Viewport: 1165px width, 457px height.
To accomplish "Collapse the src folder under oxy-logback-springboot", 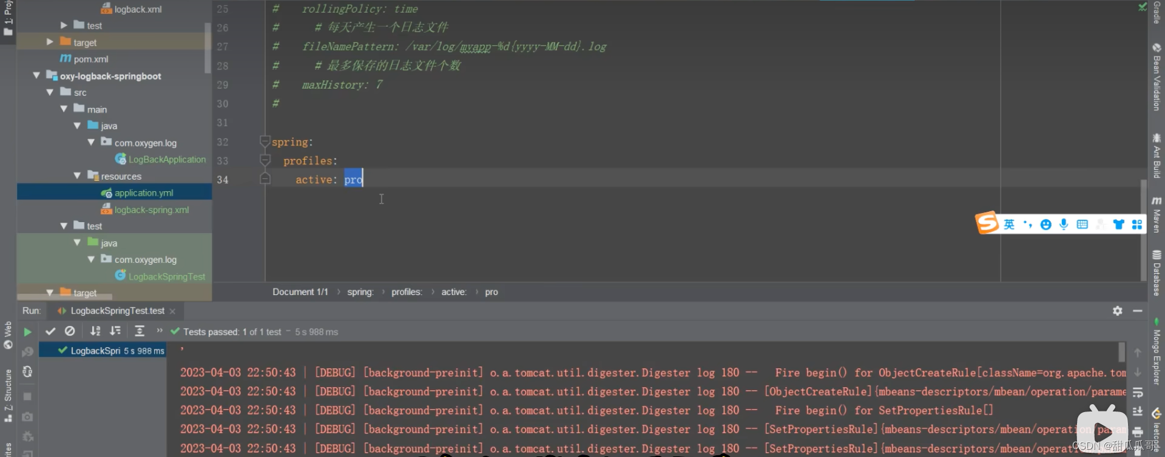I will click(x=50, y=92).
